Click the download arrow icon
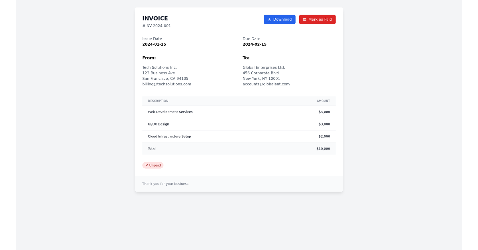Viewport: 478px width, 250px height. point(269,19)
